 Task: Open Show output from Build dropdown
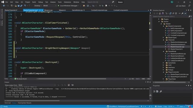(37, 85)
